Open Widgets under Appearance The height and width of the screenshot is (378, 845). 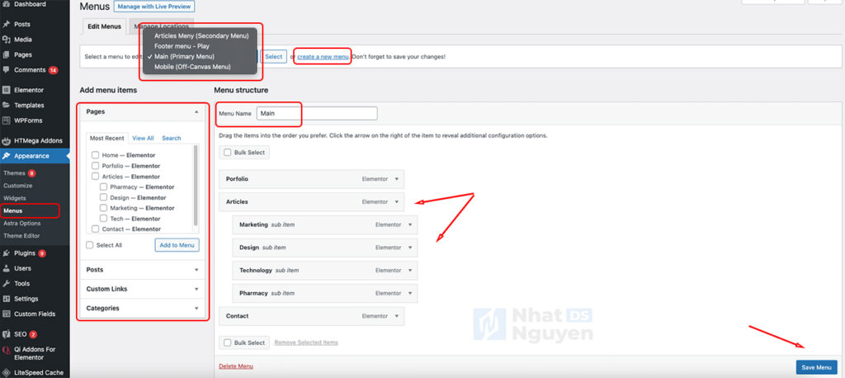point(15,198)
